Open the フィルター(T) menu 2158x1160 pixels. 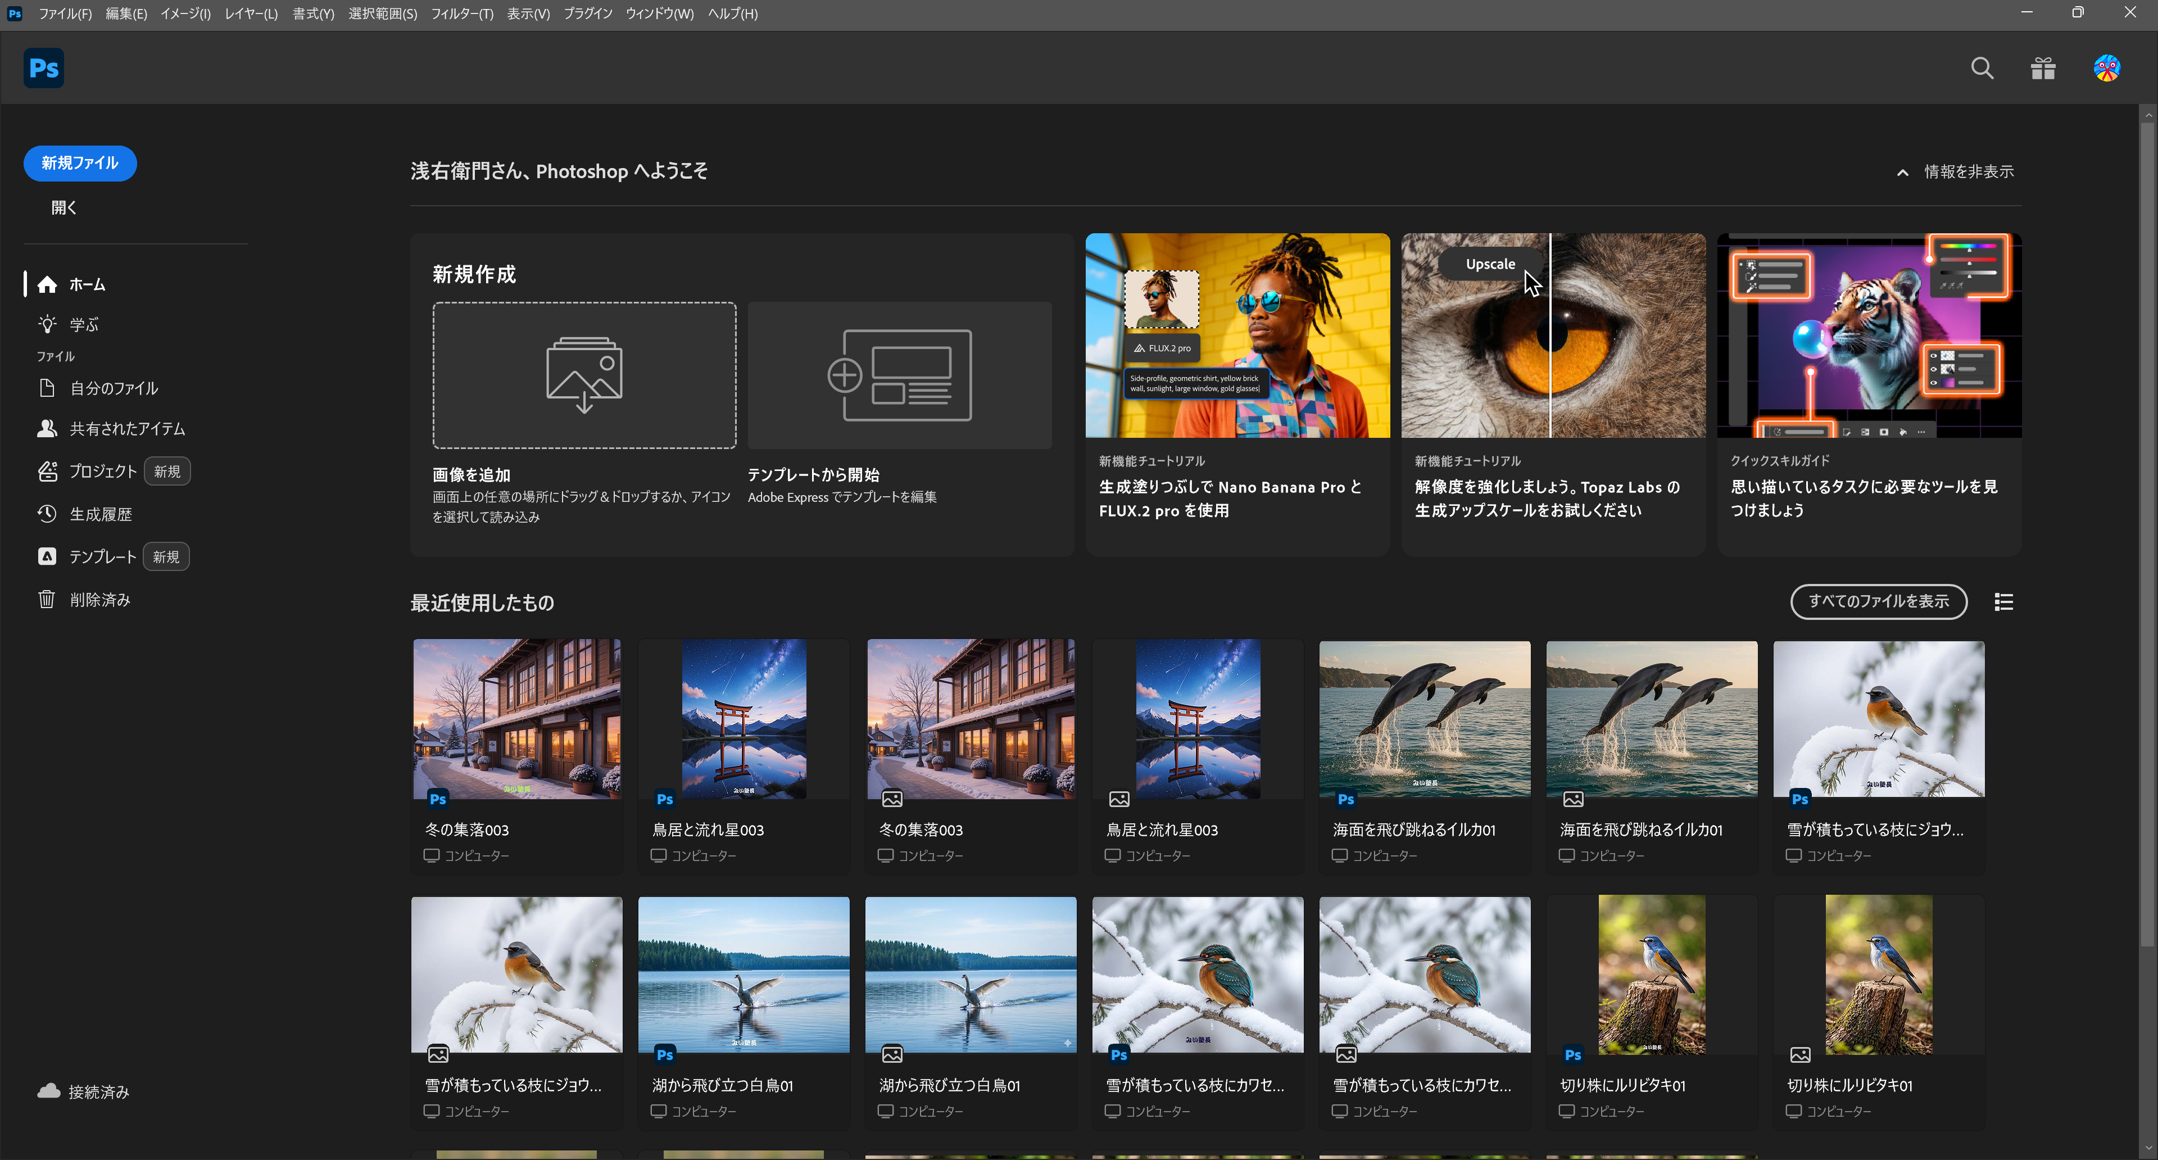tap(461, 13)
